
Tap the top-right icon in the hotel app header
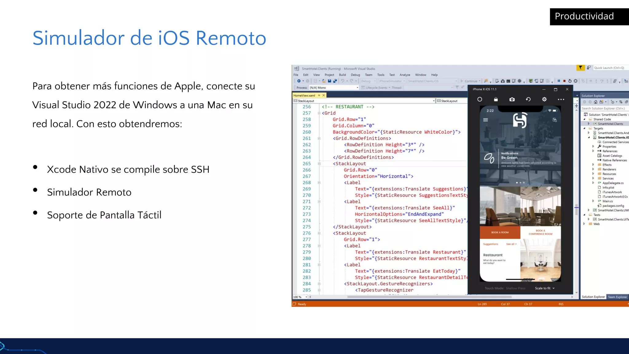click(x=555, y=120)
